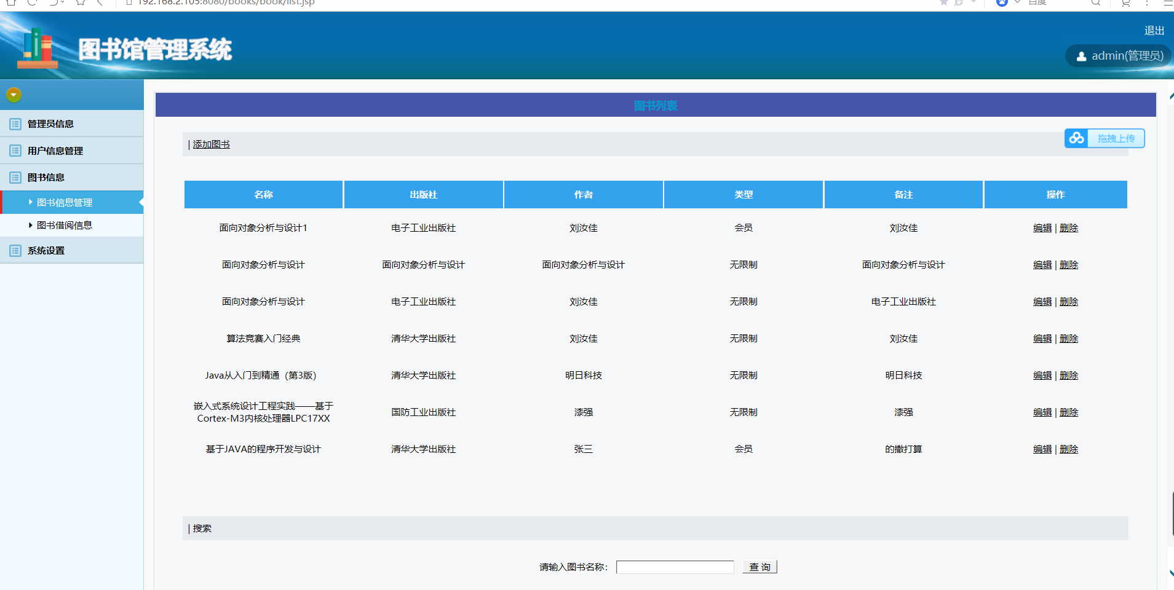This screenshot has width=1174, height=590.
Task: Expand the 管理员信息 sidebar section
Action: [x=50, y=124]
